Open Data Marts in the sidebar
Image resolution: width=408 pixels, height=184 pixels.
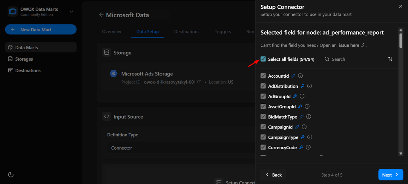tap(41, 47)
